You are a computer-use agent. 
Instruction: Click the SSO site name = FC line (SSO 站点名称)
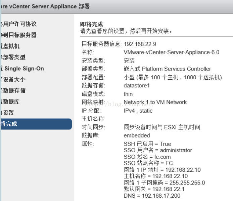pos(148,163)
